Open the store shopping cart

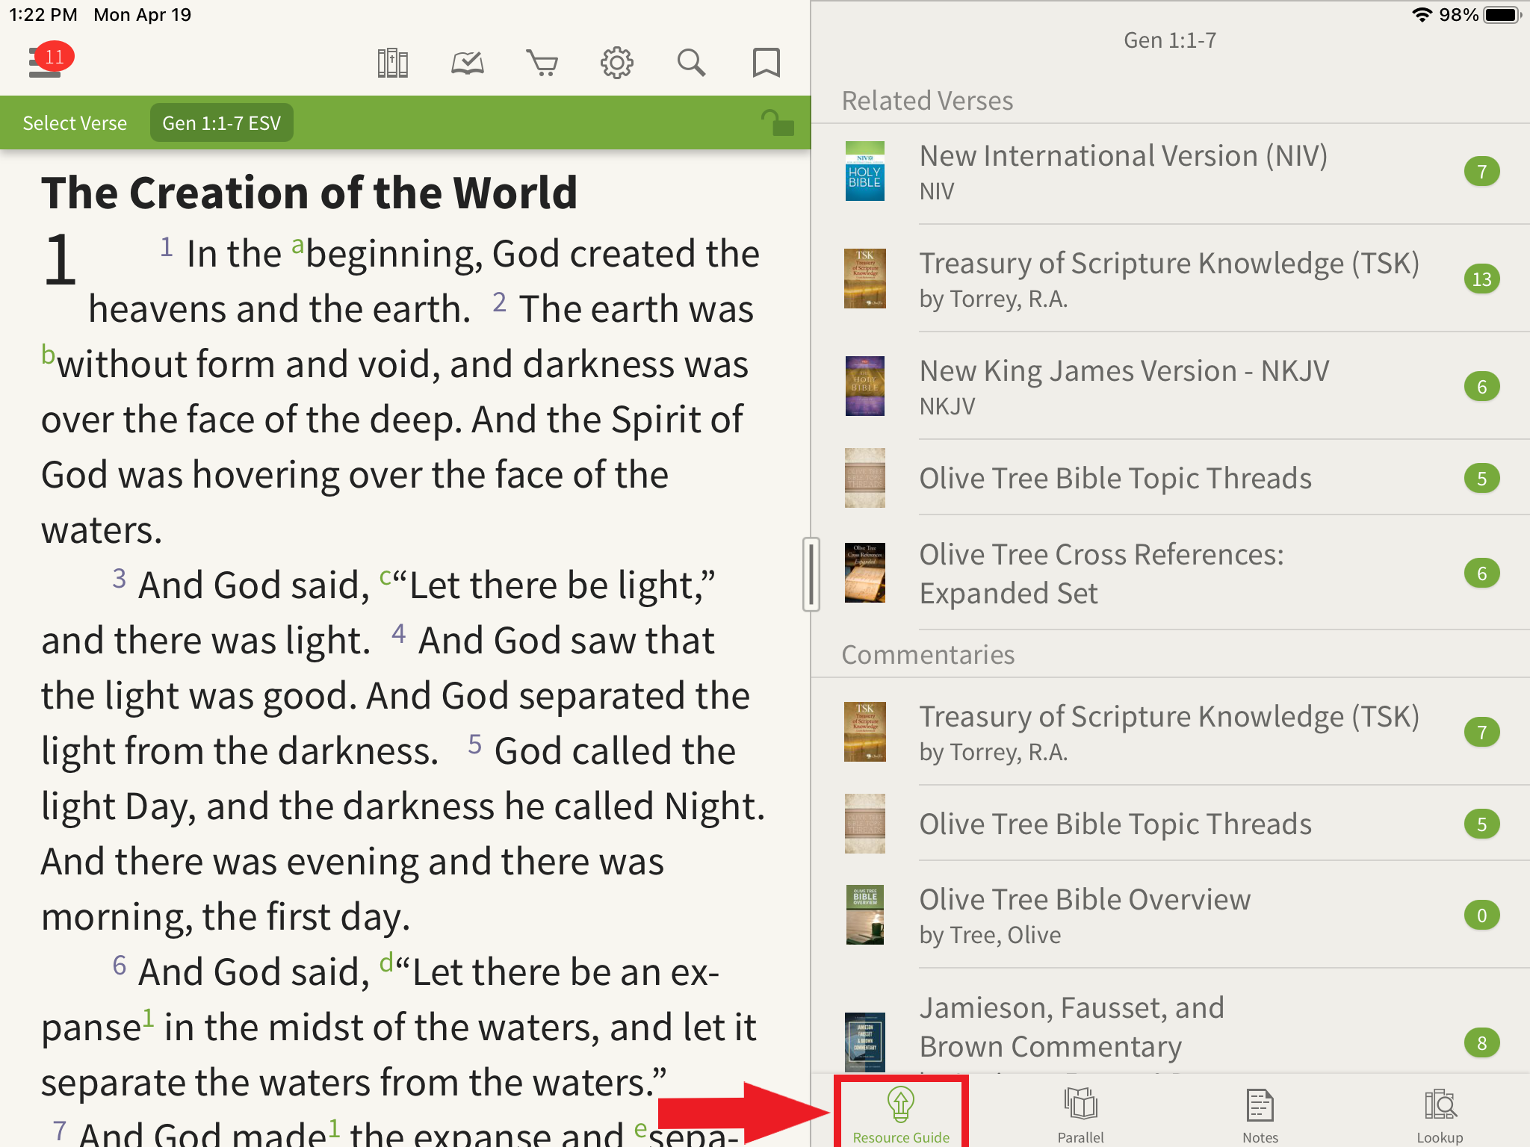click(x=542, y=63)
